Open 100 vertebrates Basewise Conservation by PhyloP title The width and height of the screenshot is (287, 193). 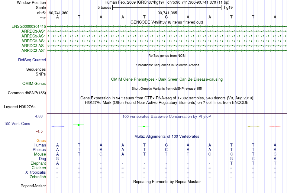coord(167,117)
